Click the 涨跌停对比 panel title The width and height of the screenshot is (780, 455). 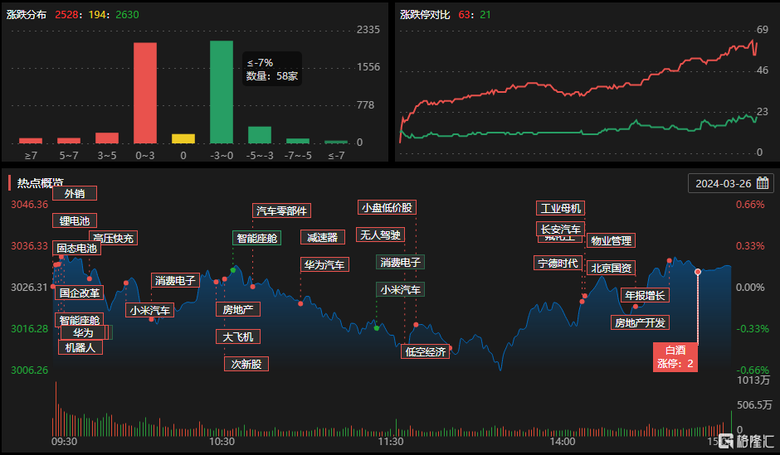(x=425, y=14)
